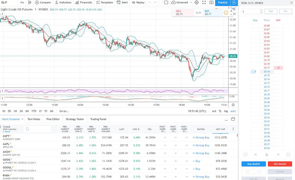The image size is (295, 180).
Task: Open chart settings gear
Action: 196,2
